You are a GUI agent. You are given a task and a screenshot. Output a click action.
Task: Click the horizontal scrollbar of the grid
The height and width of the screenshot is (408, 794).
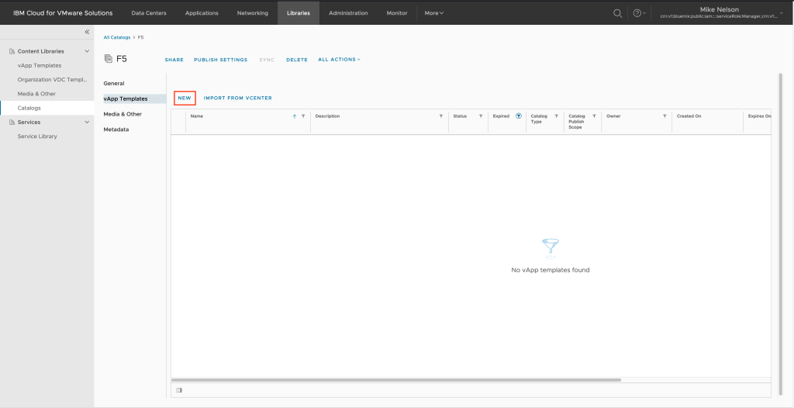[395, 380]
